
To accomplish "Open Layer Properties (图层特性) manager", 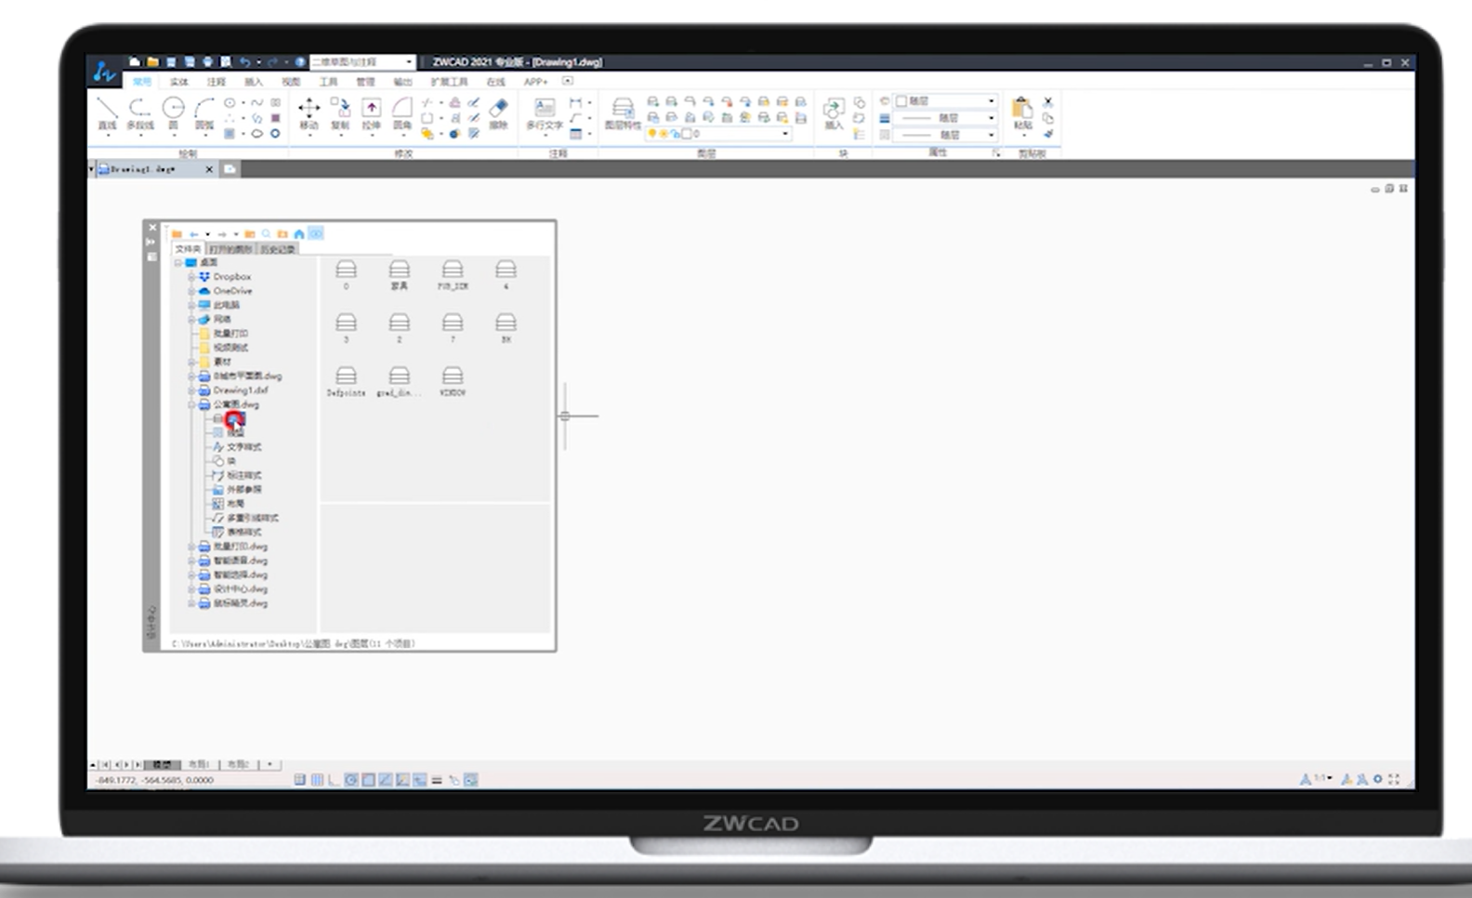I will (x=623, y=112).
